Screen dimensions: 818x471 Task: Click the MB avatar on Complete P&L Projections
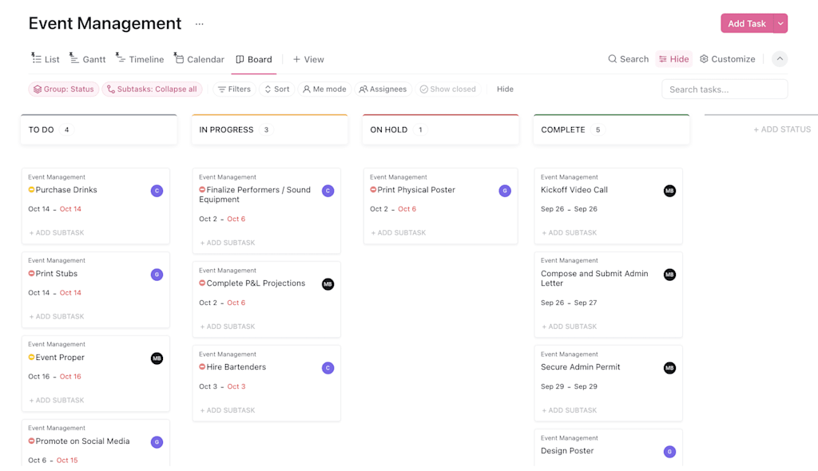pyautogui.click(x=328, y=284)
